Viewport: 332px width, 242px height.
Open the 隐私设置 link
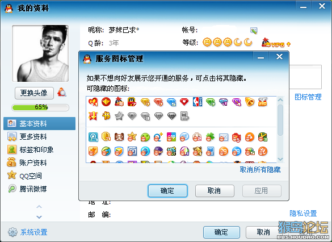[303, 213]
